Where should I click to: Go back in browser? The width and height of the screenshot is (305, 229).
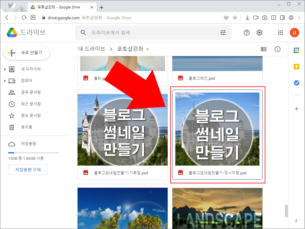click(x=7, y=18)
